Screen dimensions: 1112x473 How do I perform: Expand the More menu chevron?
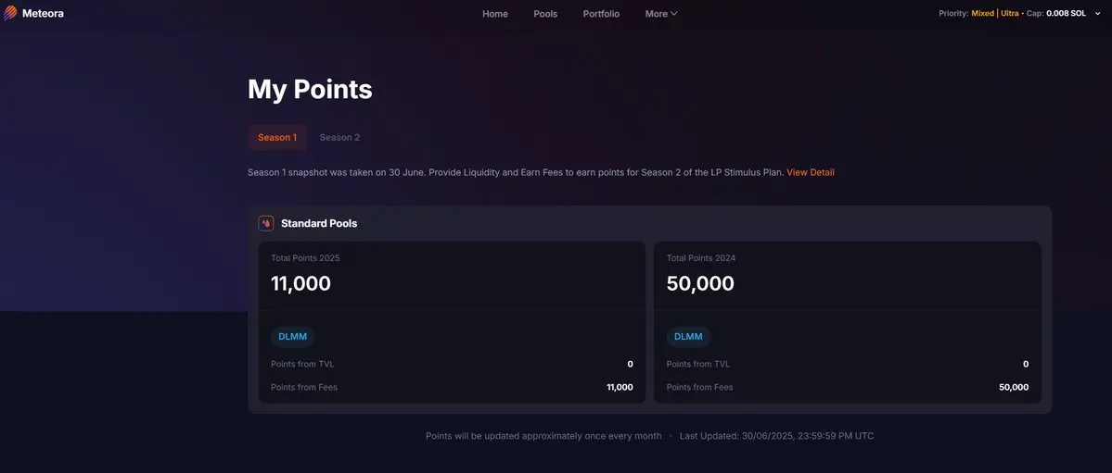click(673, 14)
